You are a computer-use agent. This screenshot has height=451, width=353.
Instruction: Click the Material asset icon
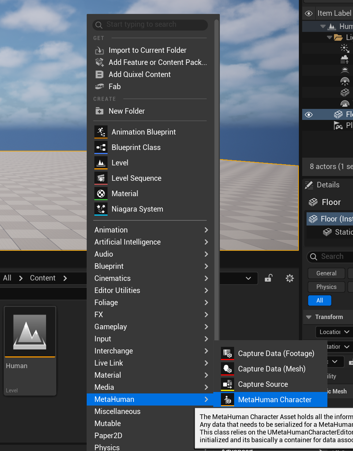pos(101,194)
